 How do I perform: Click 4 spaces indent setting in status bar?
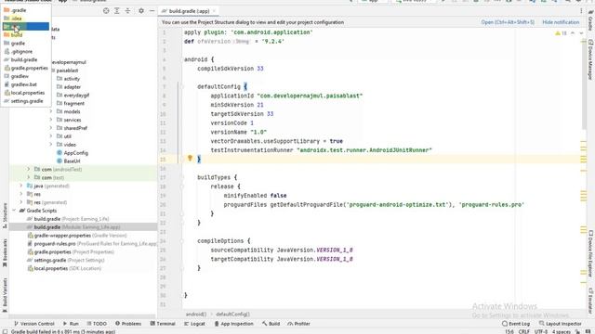click(561, 332)
